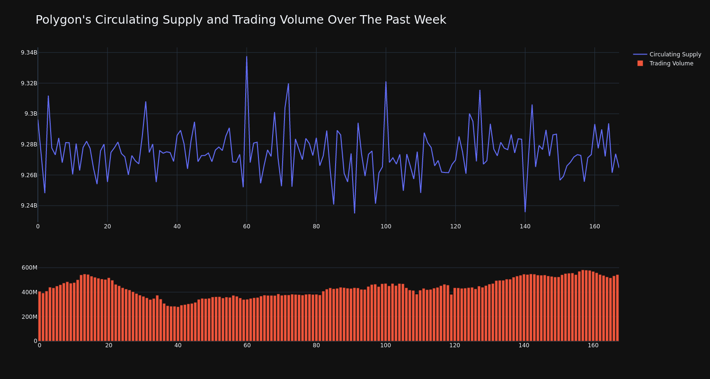Select the chart title text
This screenshot has width=710, height=379.
click(241, 20)
